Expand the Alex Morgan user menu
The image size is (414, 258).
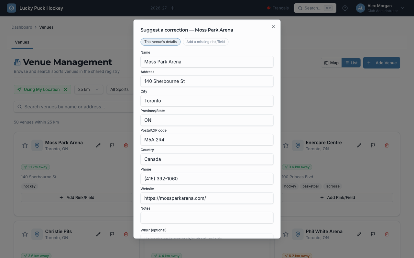[x=380, y=8]
